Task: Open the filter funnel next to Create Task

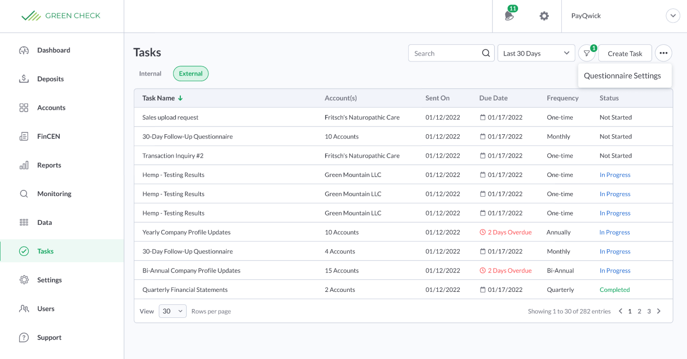Action: 586,53
